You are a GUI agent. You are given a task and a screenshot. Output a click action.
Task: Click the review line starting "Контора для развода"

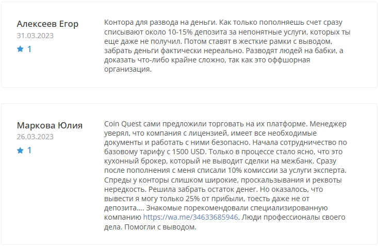[223, 22]
